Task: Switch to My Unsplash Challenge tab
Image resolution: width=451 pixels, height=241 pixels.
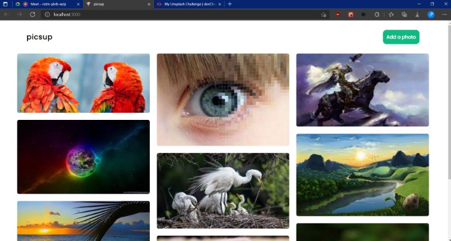Action: point(190,4)
